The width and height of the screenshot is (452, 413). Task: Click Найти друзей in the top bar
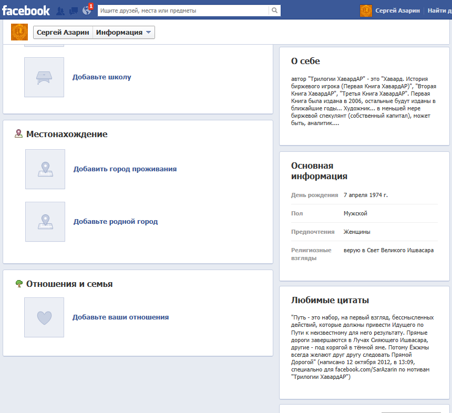tap(439, 11)
